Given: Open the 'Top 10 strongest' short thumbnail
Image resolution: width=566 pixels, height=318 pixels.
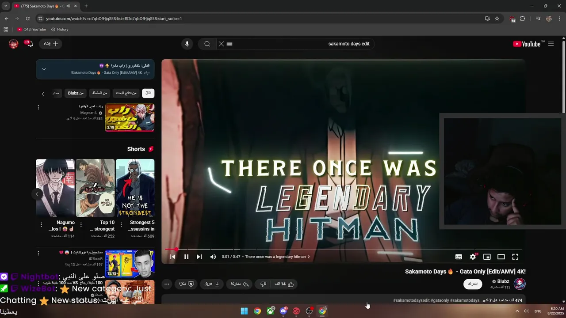Looking at the screenshot, I should pyautogui.click(x=95, y=188).
